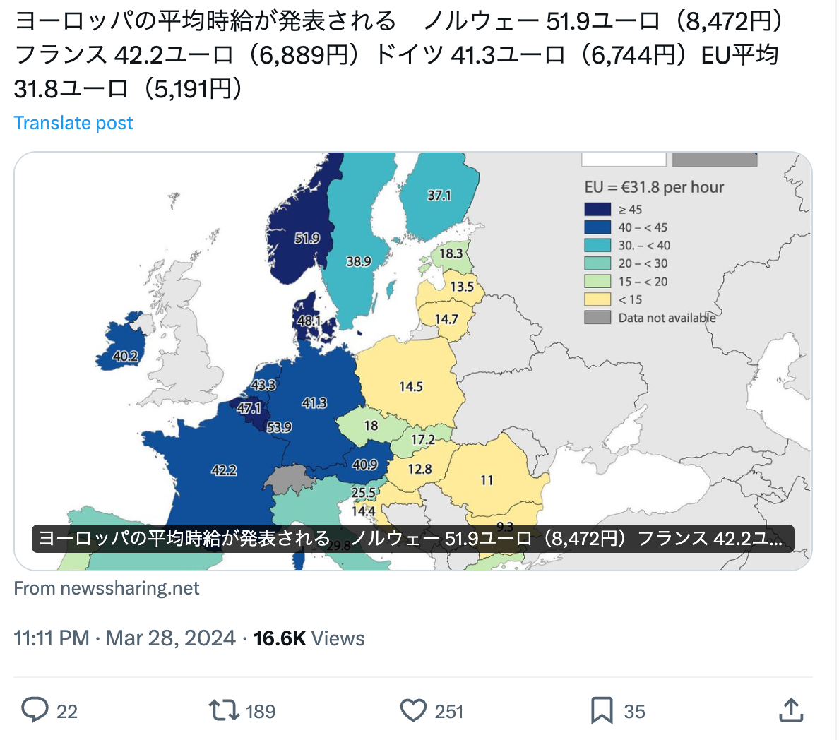The height and width of the screenshot is (740, 839).
Task: Click the 22 replies count
Action: point(67,711)
